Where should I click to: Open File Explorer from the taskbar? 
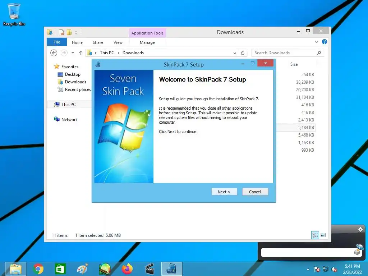[16, 269]
